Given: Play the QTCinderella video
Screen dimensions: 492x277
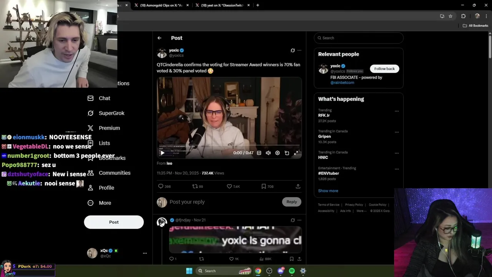Looking at the screenshot, I should [x=162, y=153].
